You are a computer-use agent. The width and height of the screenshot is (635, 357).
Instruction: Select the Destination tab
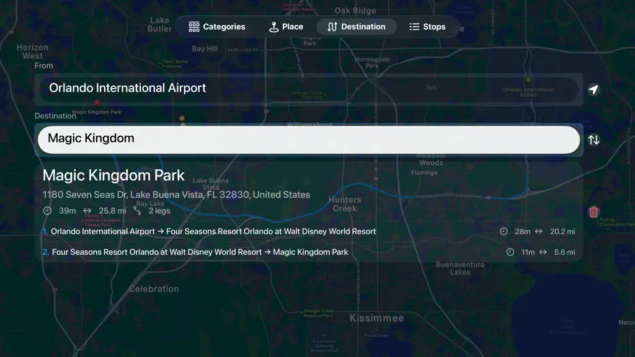tap(357, 27)
